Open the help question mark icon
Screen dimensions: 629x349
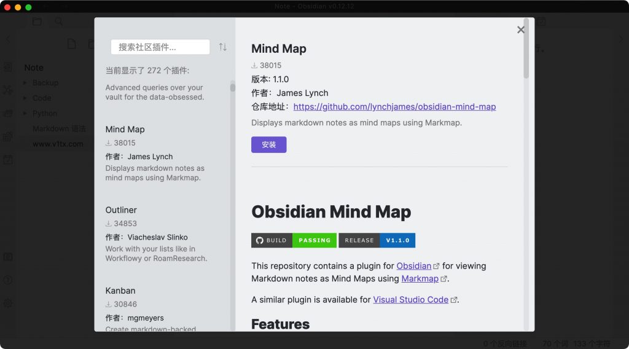pos(8,280)
